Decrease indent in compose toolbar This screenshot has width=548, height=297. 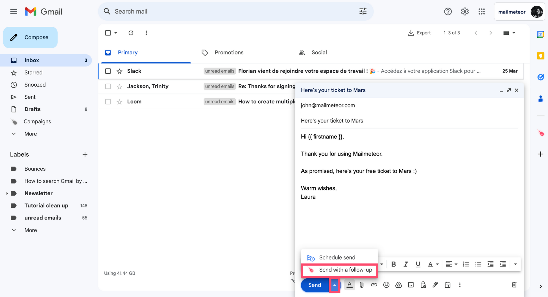[490, 264]
